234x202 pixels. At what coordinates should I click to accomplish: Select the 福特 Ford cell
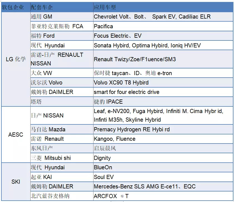[62, 36]
